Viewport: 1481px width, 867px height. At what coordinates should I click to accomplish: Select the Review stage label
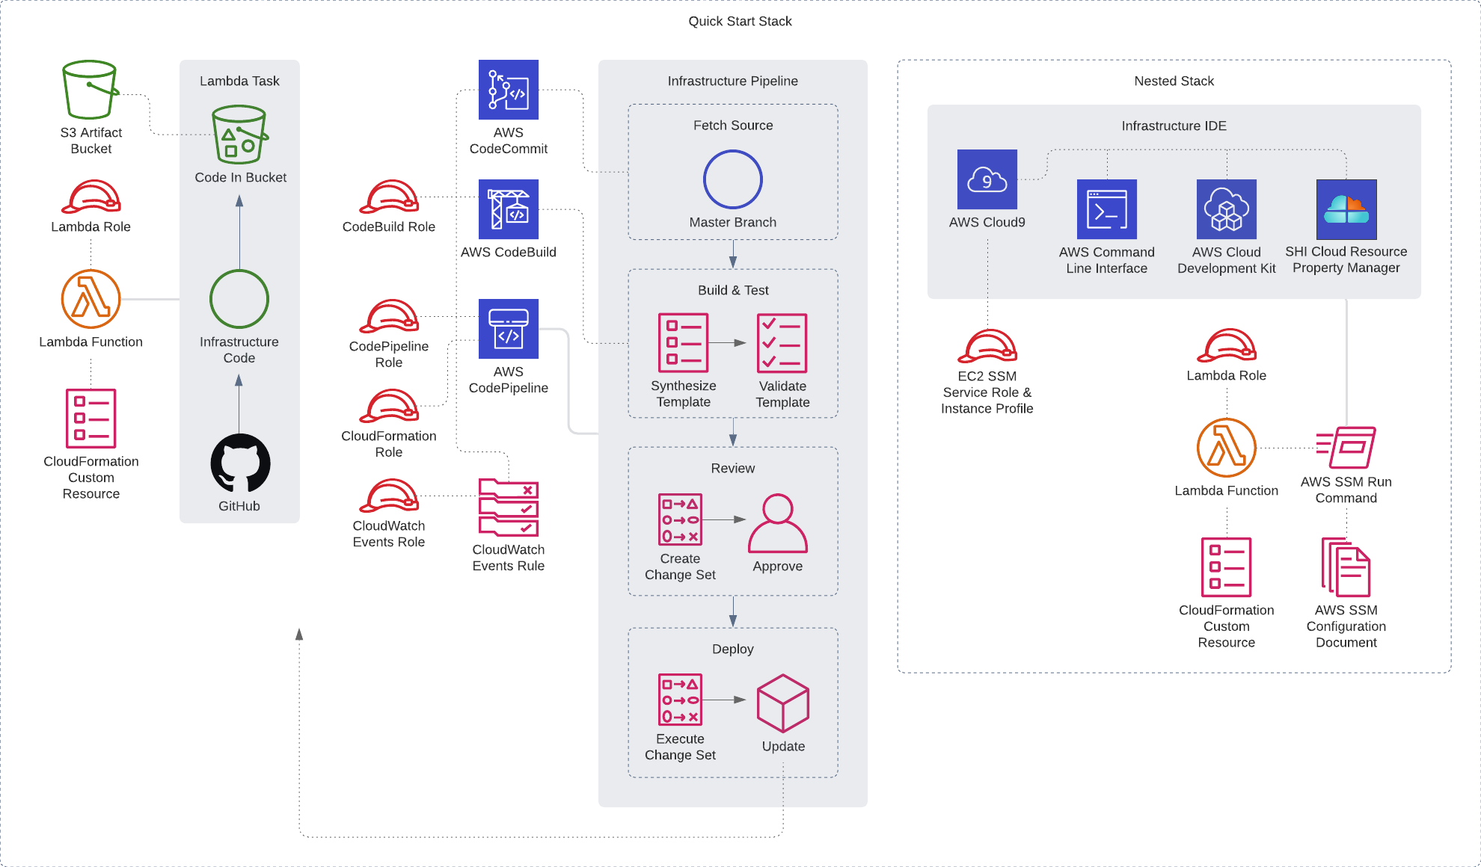pos(733,468)
